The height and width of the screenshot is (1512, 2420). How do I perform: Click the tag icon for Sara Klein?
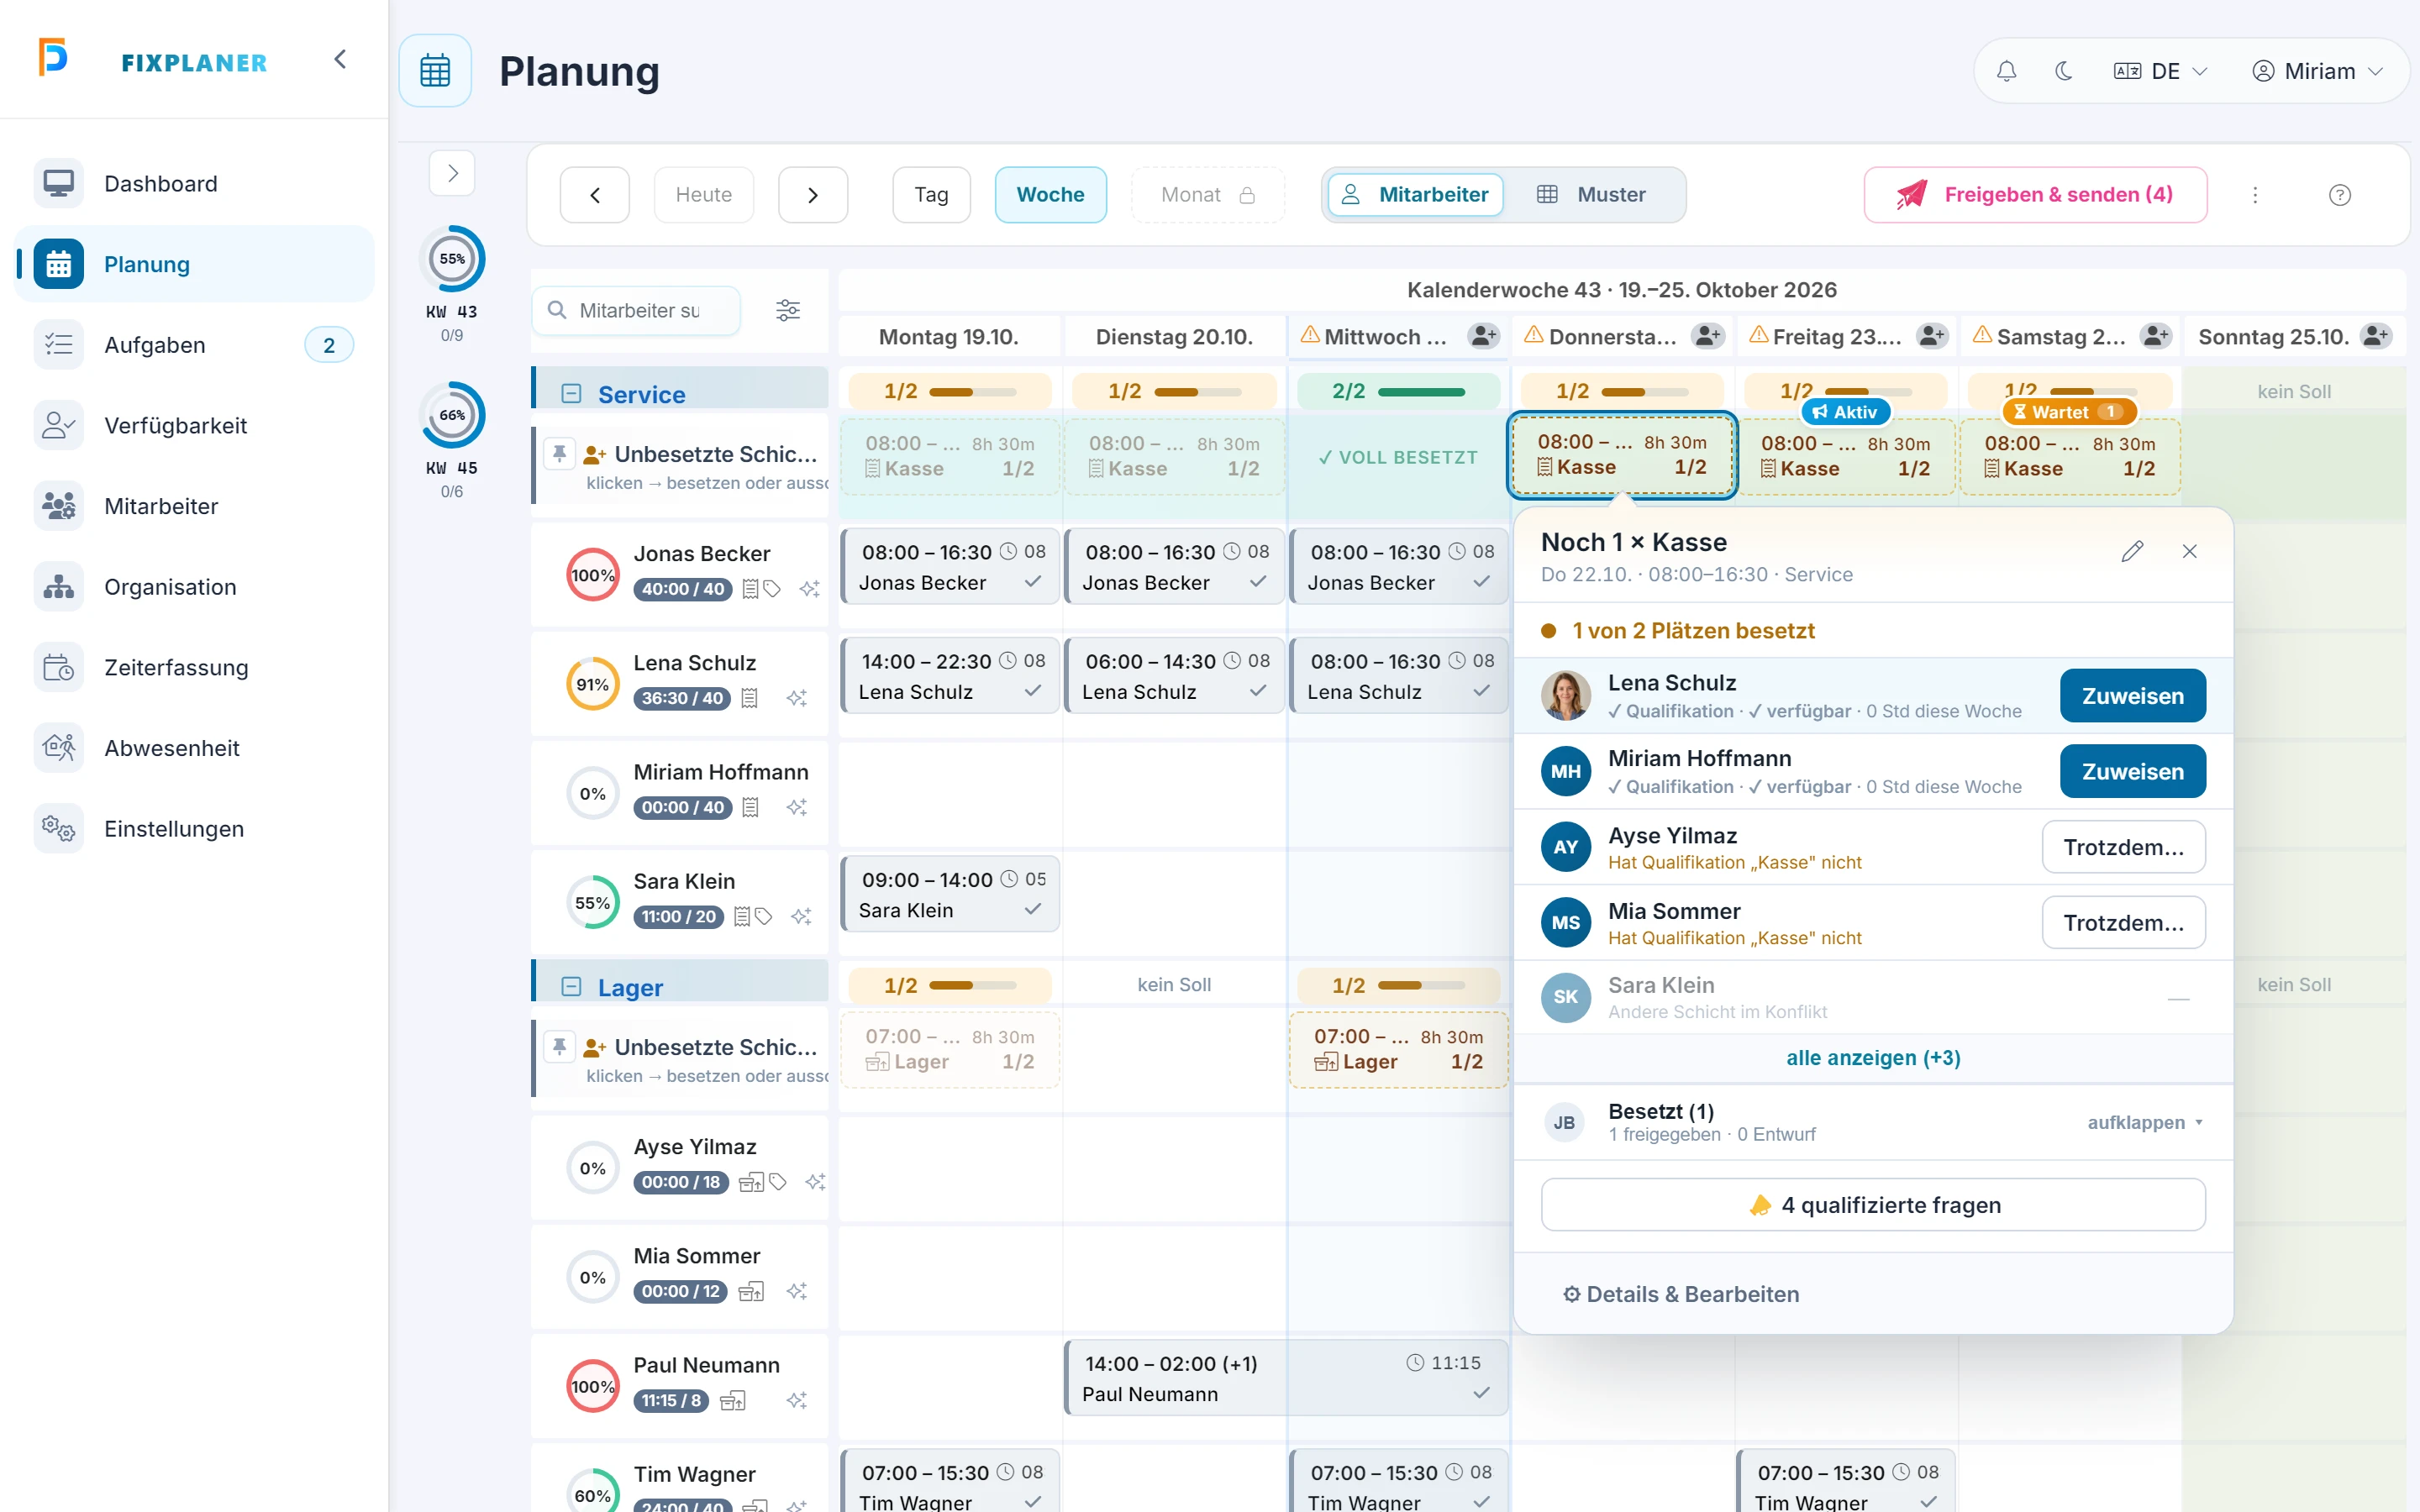point(764,917)
